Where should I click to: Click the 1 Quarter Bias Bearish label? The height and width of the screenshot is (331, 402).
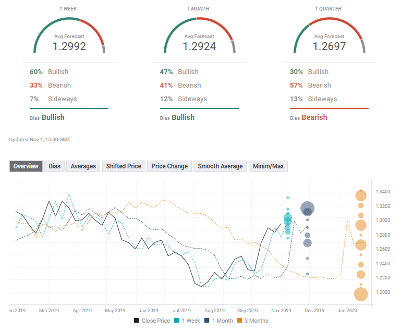point(314,117)
